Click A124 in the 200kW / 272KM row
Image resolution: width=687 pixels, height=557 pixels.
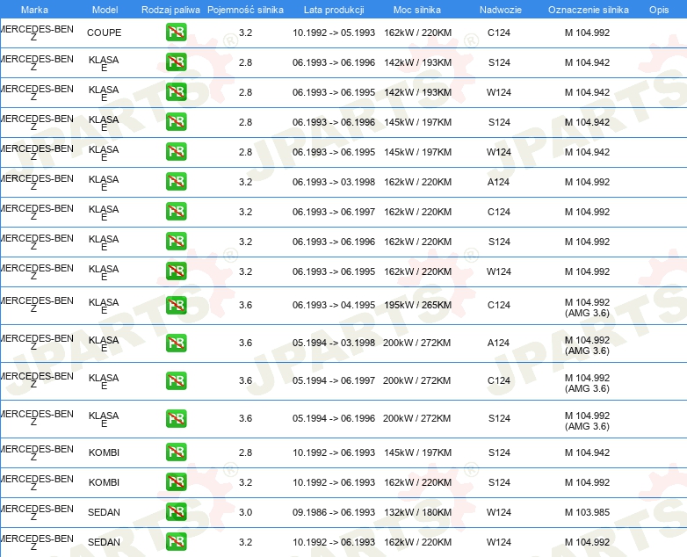pos(499,343)
